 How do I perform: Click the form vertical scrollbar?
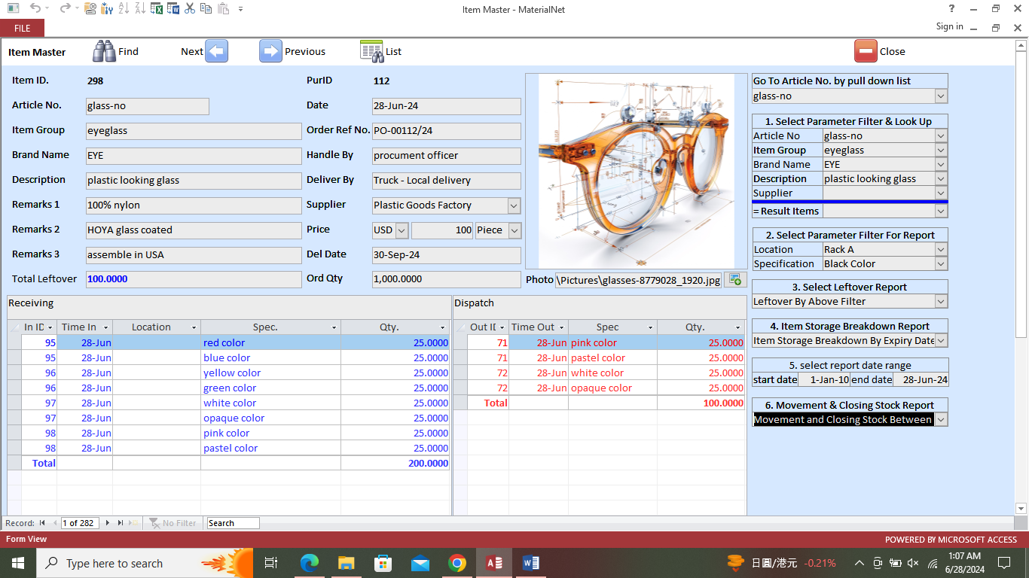coord(1021,277)
